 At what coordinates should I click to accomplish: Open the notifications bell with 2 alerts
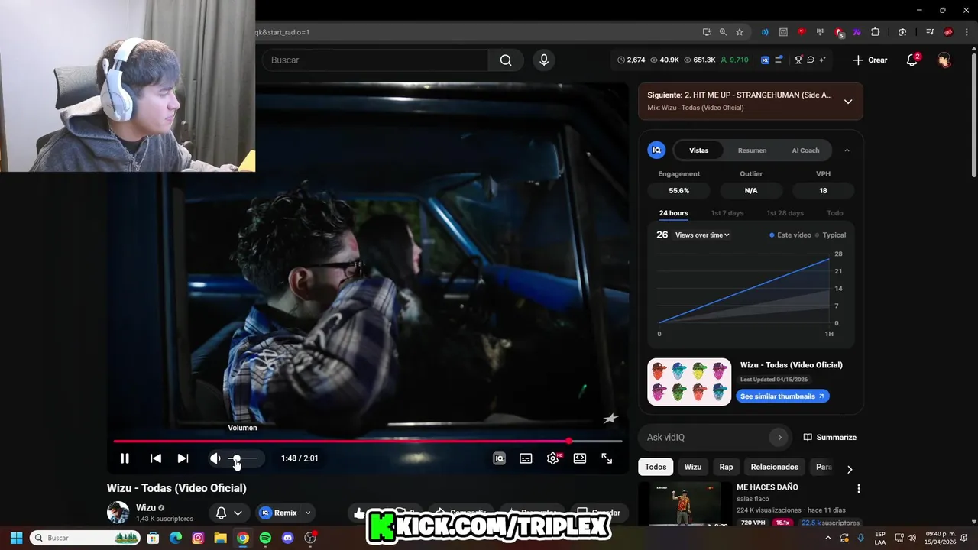click(912, 60)
